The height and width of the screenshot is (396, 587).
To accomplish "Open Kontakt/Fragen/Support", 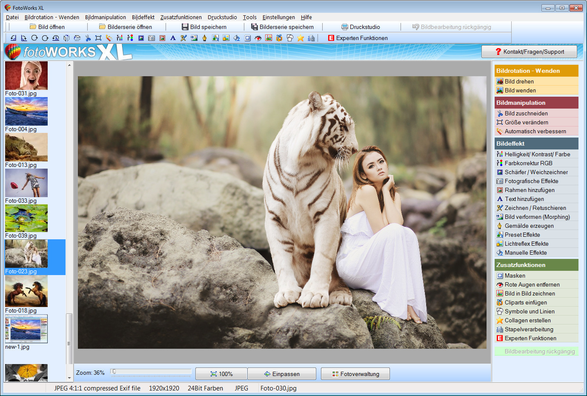I will (x=529, y=52).
